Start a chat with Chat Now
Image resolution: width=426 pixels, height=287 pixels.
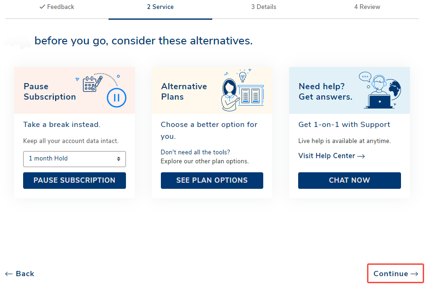[x=349, y=180]
